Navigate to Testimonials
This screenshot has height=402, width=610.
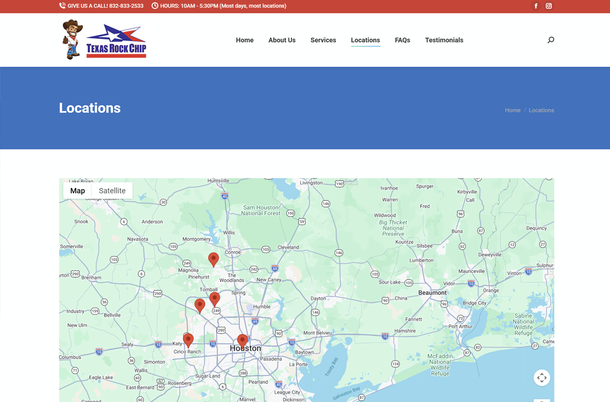click(444, 40)
